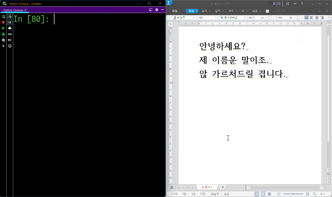Attach debugger via green bug icon
This screenshot has width=332, height=197.
coord(3,34)
